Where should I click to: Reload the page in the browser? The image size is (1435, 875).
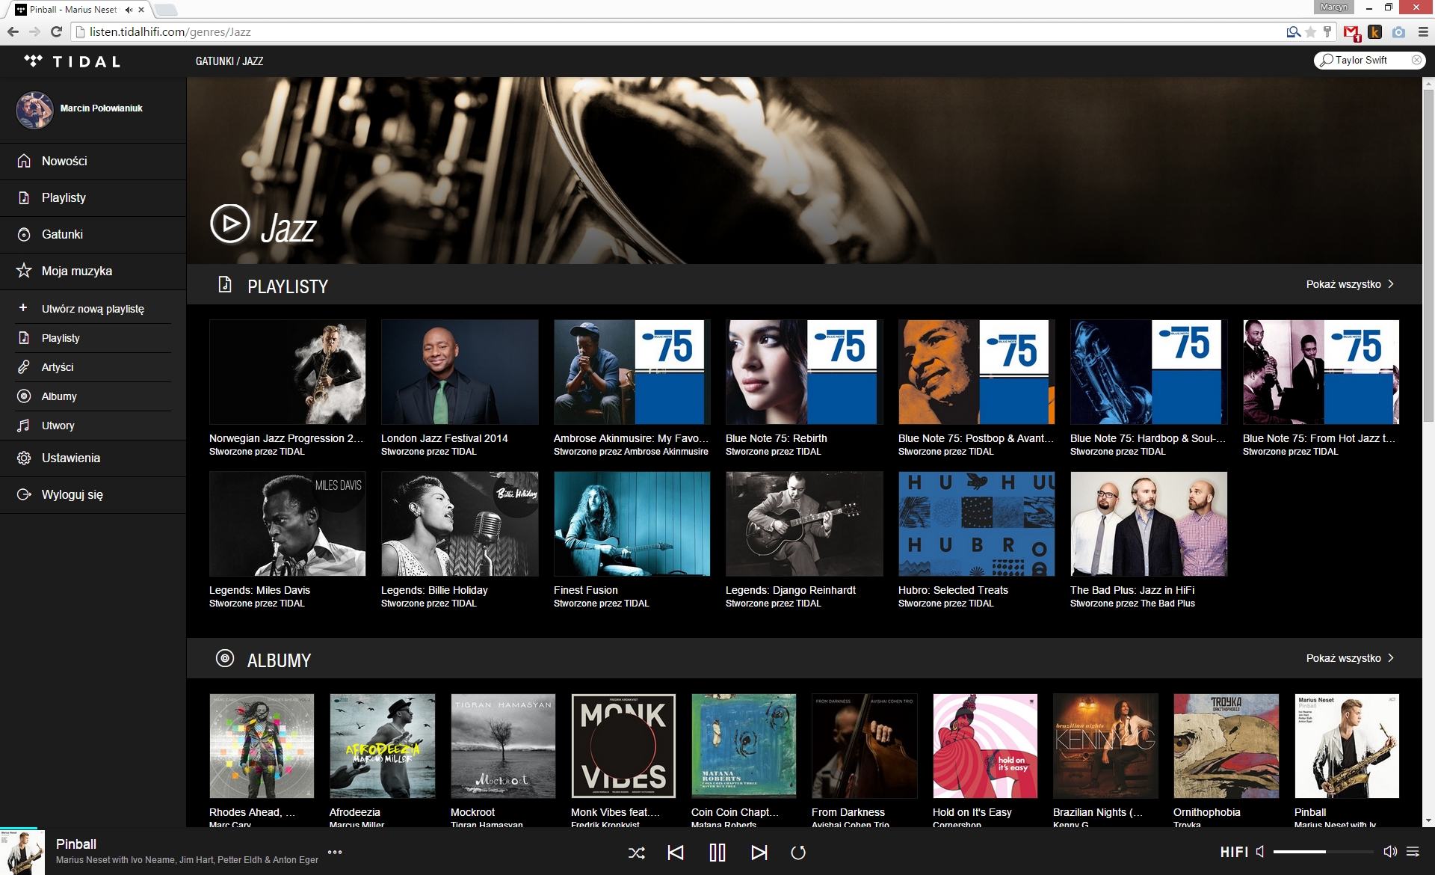(x=56, y=31)
